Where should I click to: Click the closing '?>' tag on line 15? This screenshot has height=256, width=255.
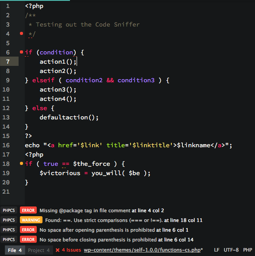tap(28, 136)
